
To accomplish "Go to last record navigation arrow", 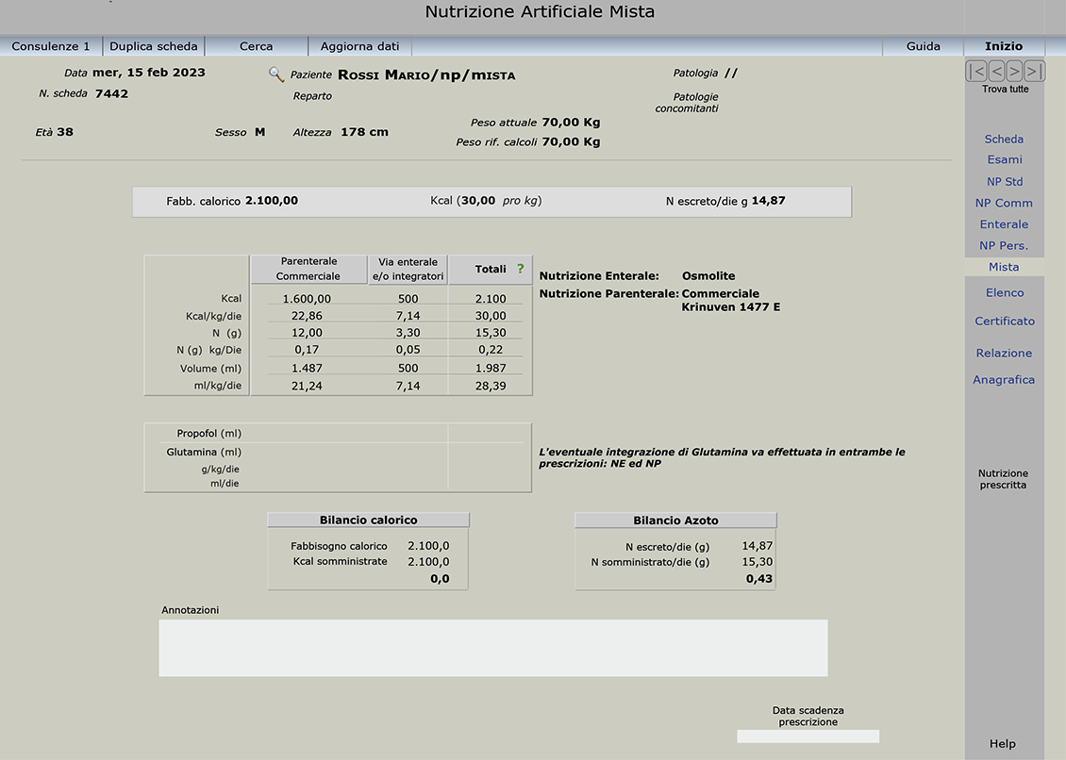I will pos(1034,71).
